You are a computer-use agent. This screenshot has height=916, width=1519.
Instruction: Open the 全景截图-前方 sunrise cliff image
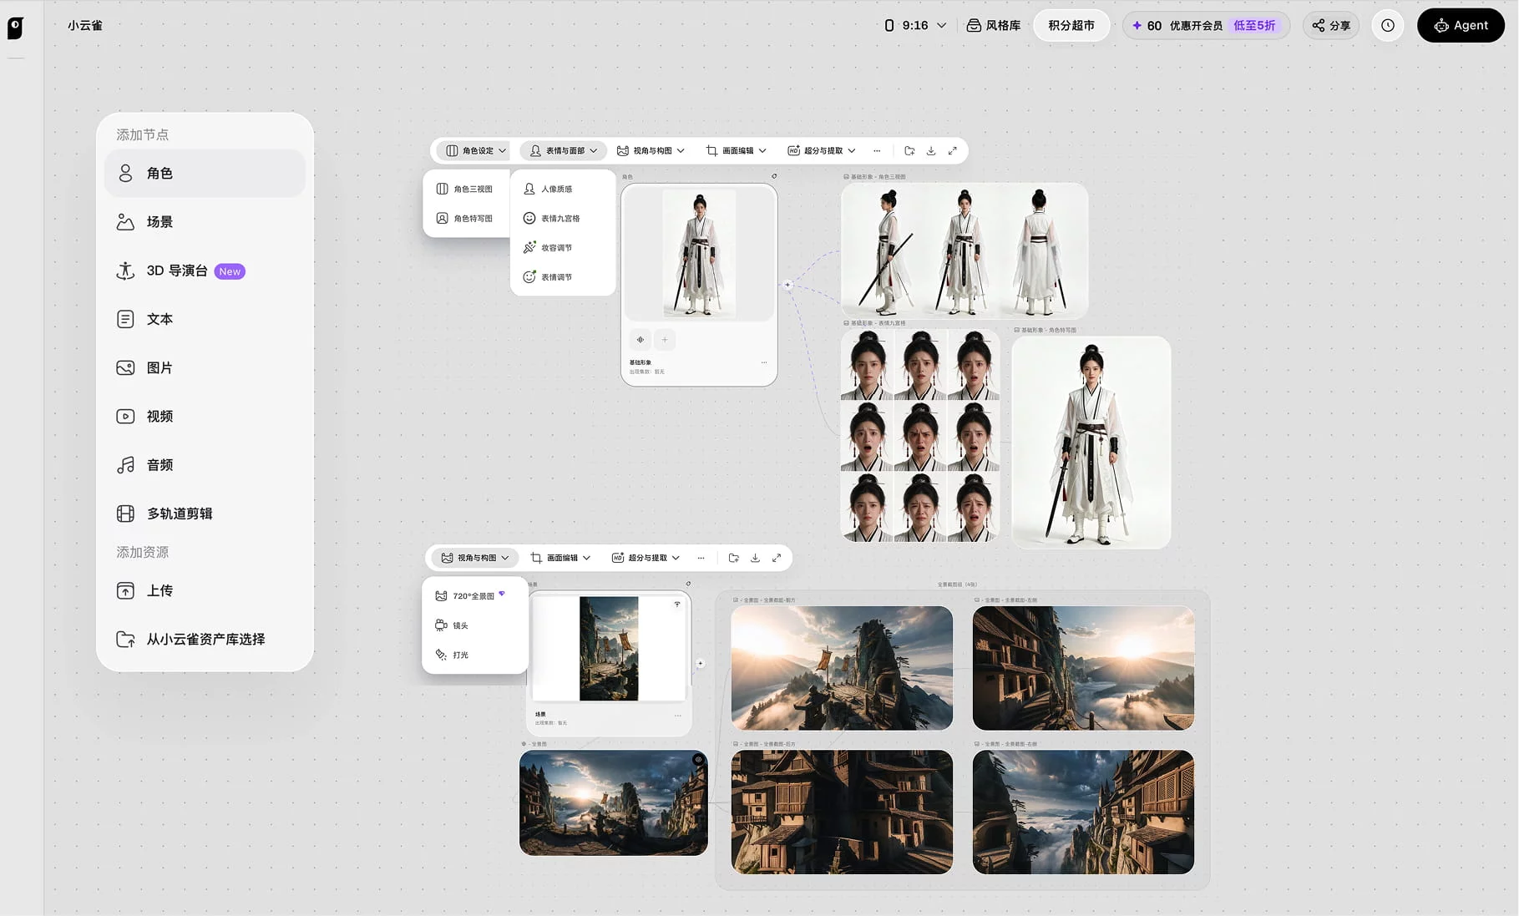click(x=842, y=668)
